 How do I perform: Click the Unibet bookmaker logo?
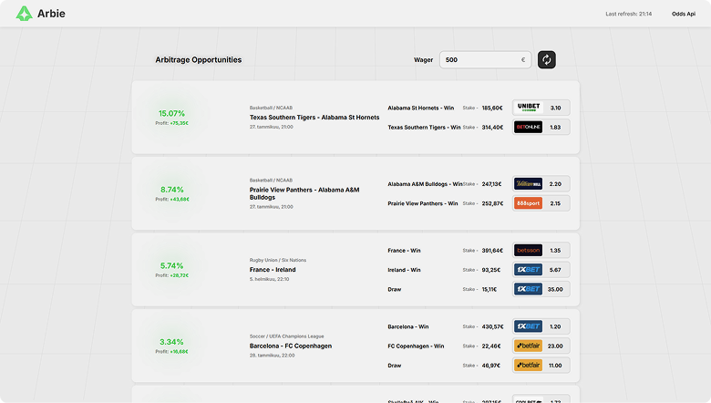[528, 108]
